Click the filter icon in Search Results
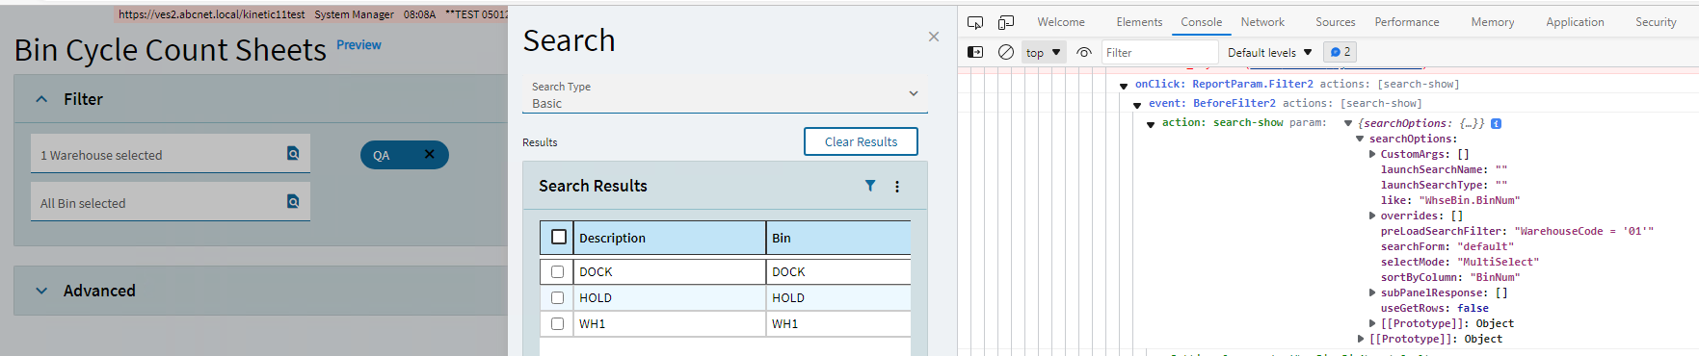The image size is (1699, 356). [870, 186]
